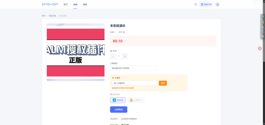Open the 首页 nav tab

pyautogui.click(x=65, y=5)
